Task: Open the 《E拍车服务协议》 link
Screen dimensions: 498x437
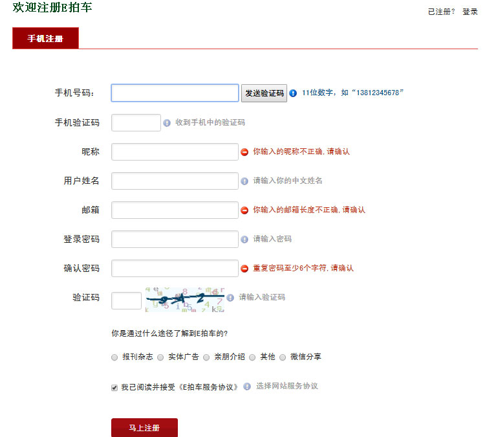Action: pyautogui.click(x=208, y=387)
